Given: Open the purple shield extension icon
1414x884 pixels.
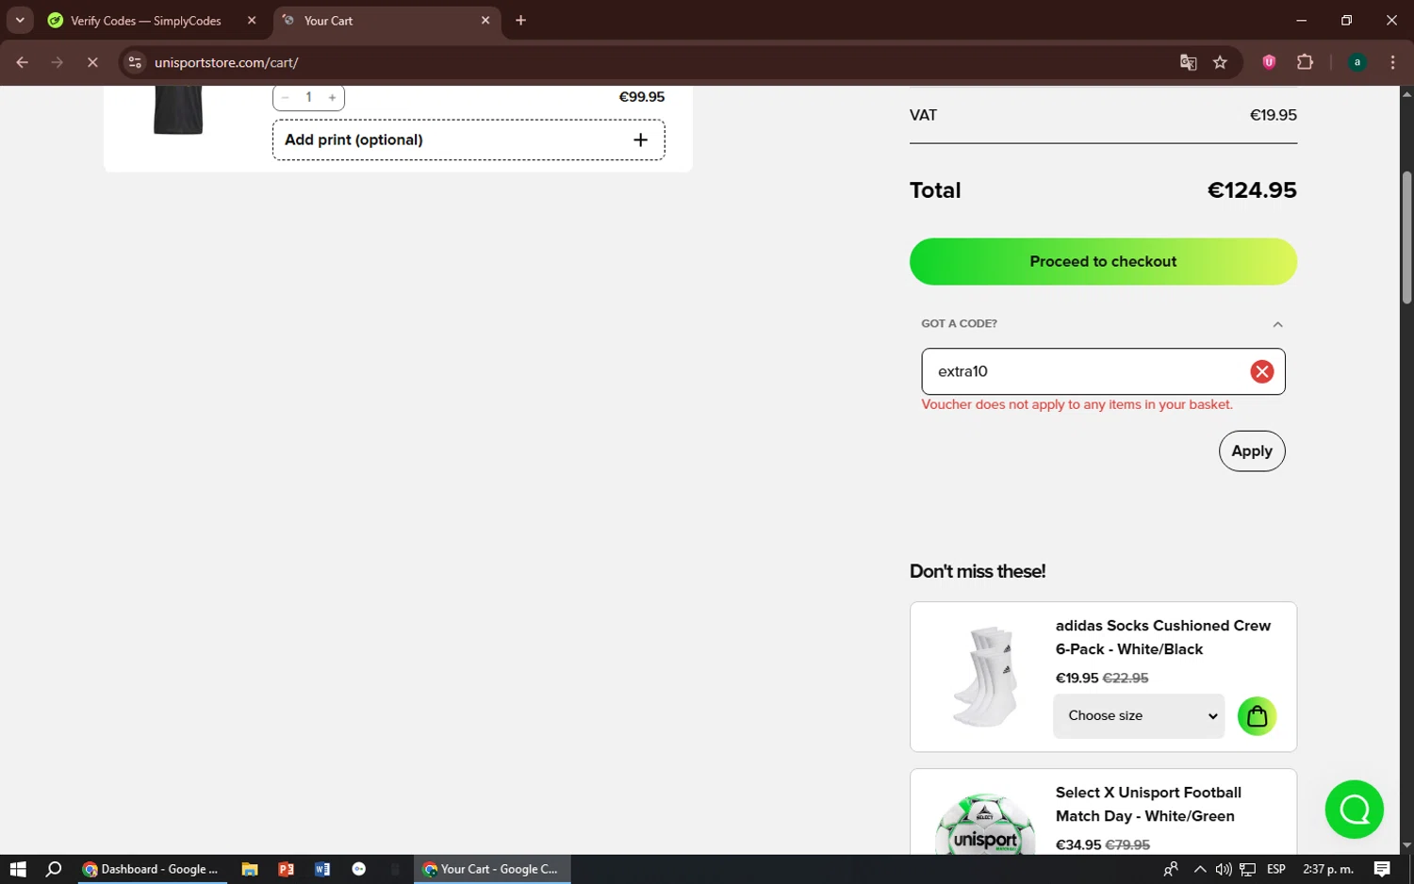Looking at the screenshot, I should 1269,62.
